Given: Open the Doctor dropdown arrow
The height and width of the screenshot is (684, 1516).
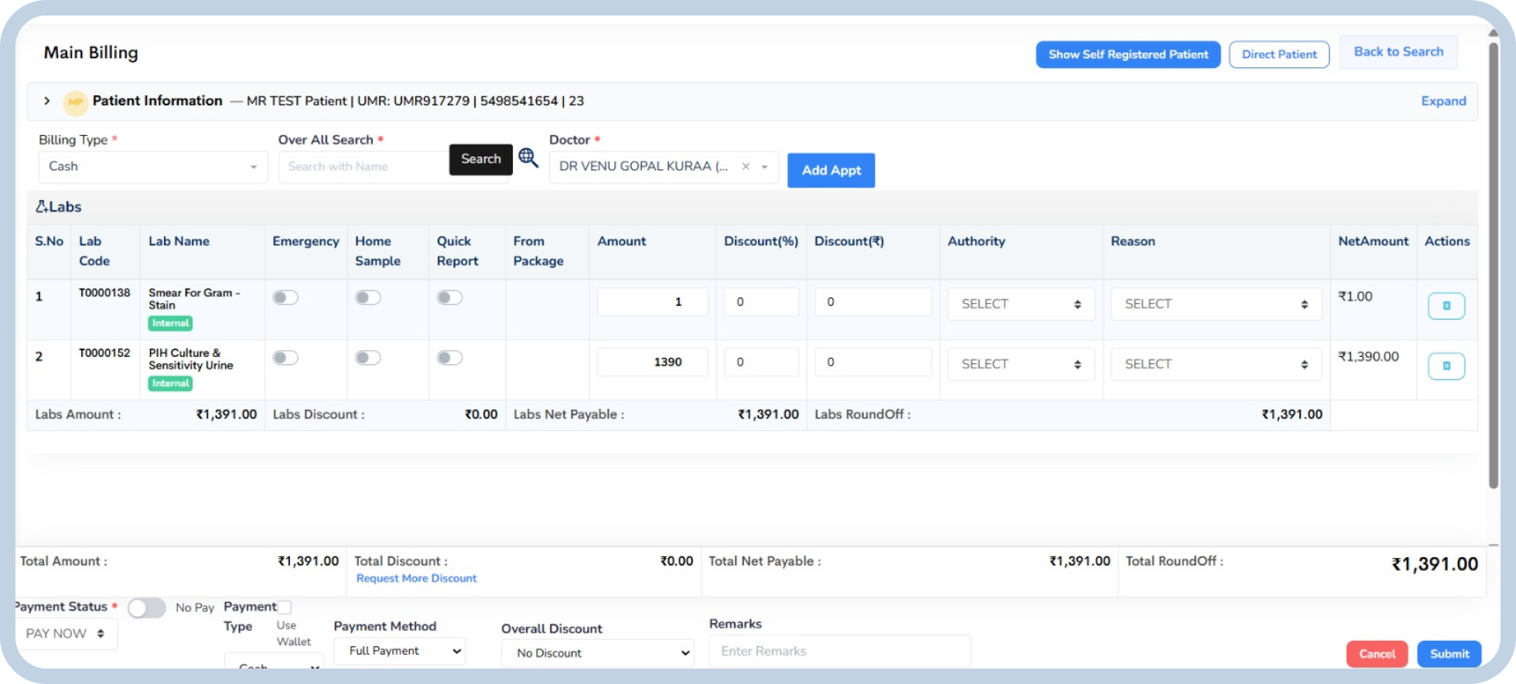Looking at the screenshot, I should 765,167.
